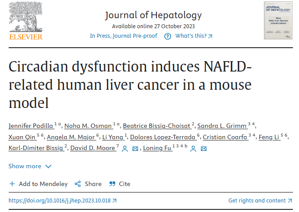299x212 pixels.
Task: Click the In Press, Journal Pre-proof link
Action: pos(123,36)
